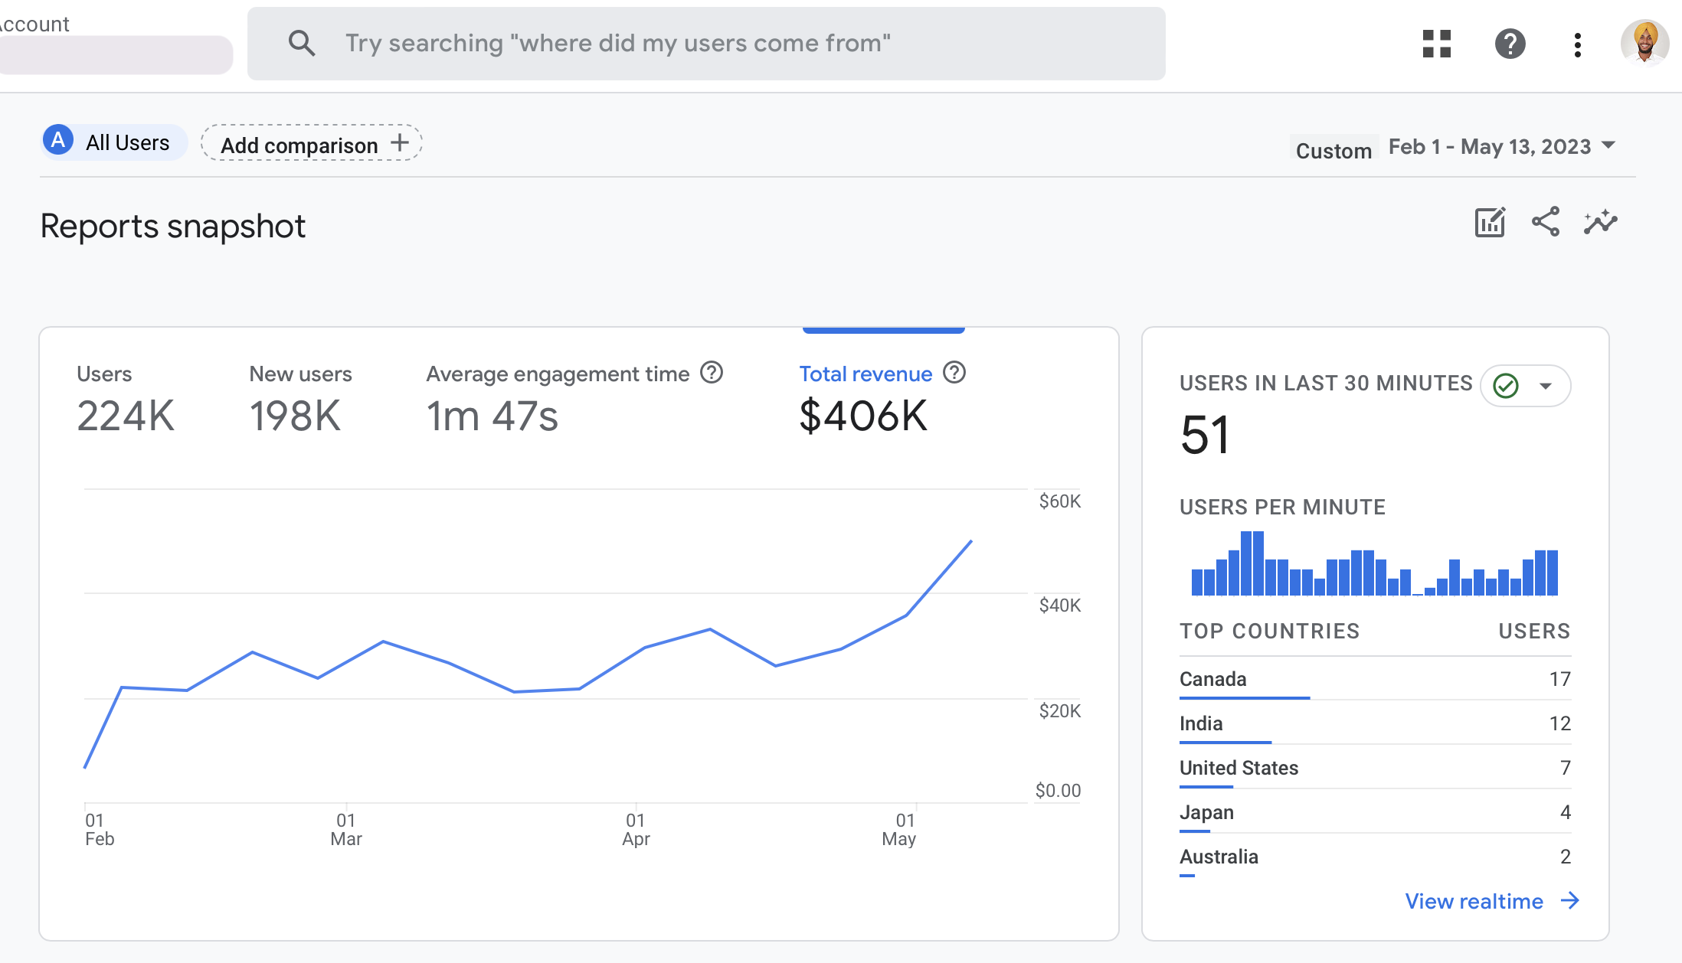Open the three-dot more options menu
The image size is (1682, 963).
[1577, 44]
